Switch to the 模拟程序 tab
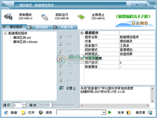The height and width of the screenshot is (118, 157). (x=14, y=27)
